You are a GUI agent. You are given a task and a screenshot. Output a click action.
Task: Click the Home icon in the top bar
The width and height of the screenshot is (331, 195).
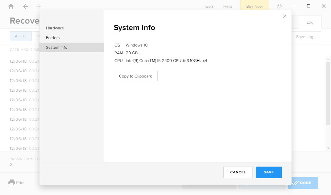tap(11, 6)
